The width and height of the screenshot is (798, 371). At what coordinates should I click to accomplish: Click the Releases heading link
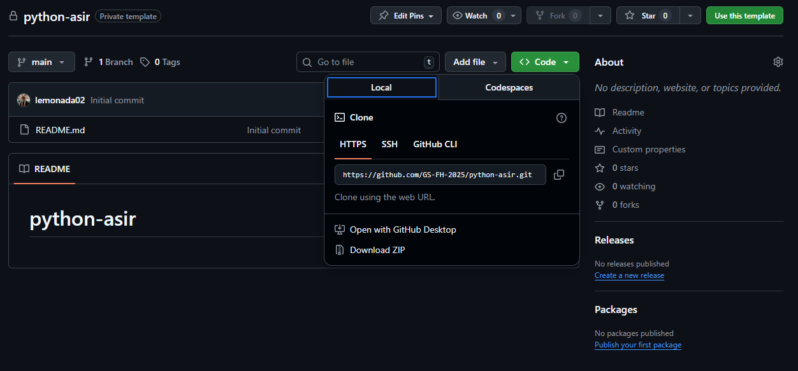pos(614,240)
